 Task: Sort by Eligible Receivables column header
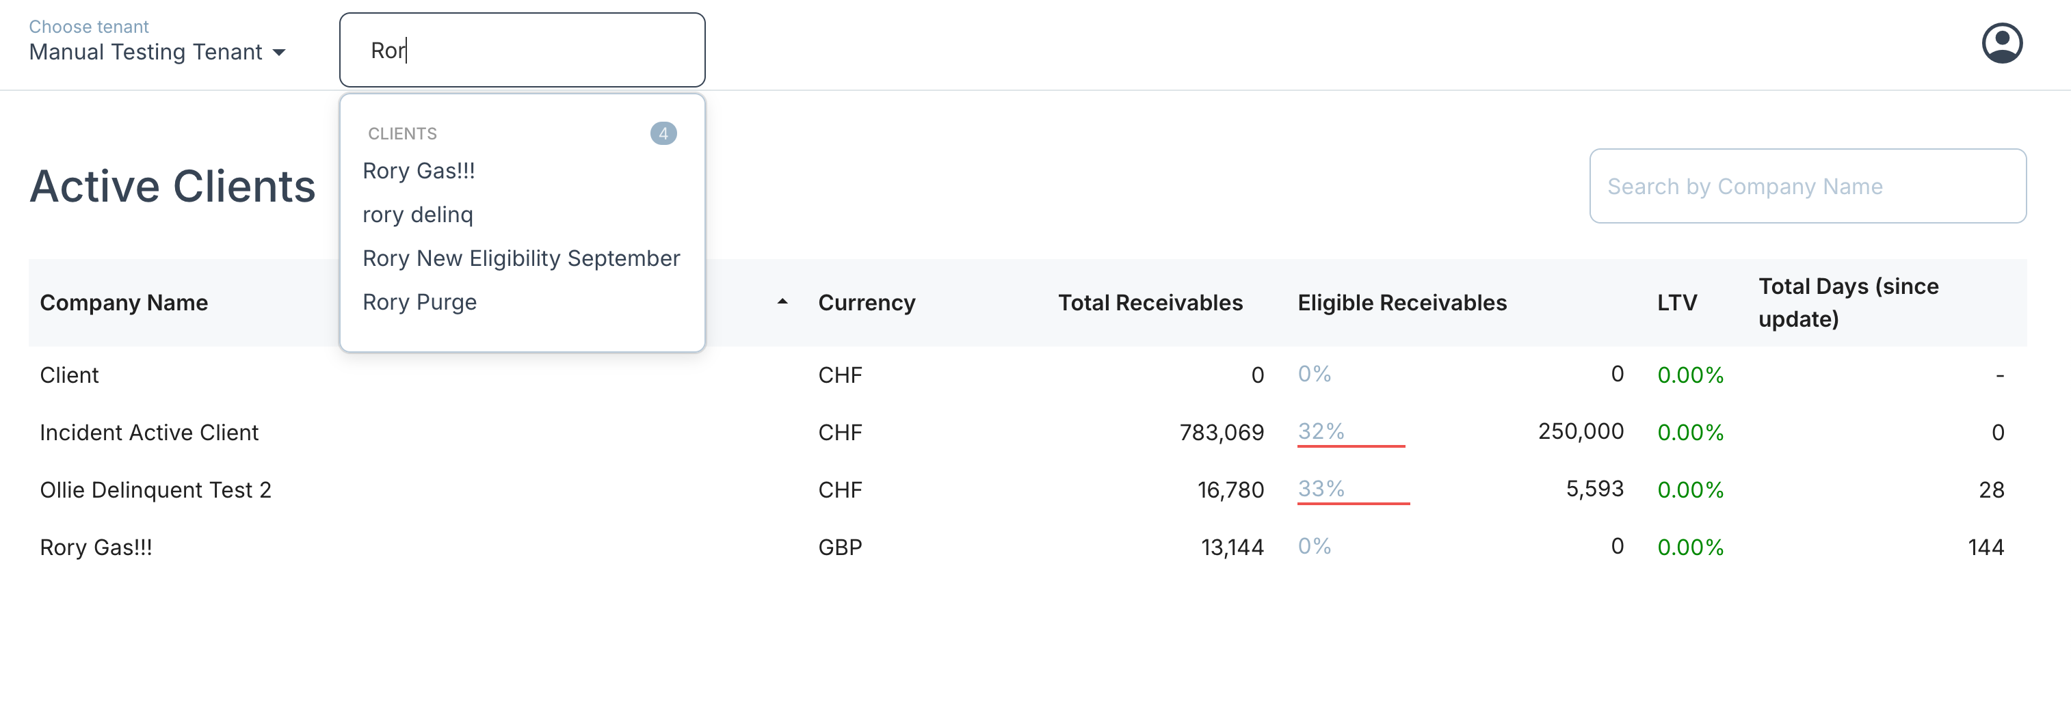coord(1401,303)
